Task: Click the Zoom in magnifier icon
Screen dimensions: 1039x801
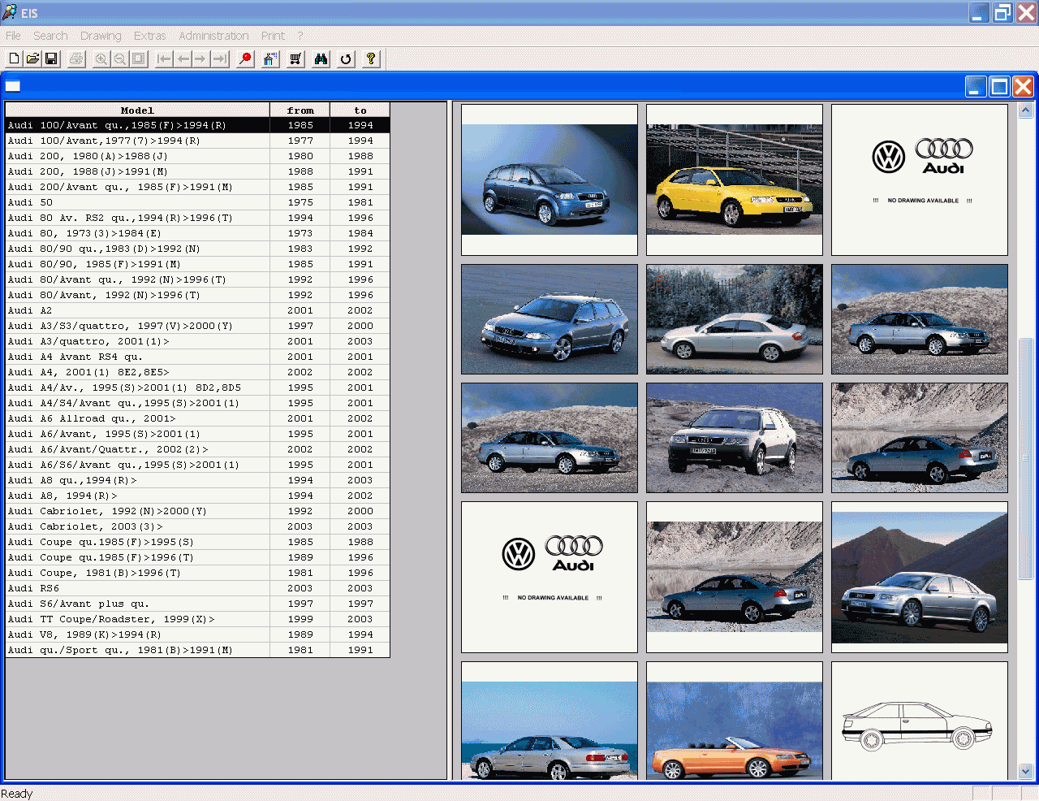Action: point(101,58)
